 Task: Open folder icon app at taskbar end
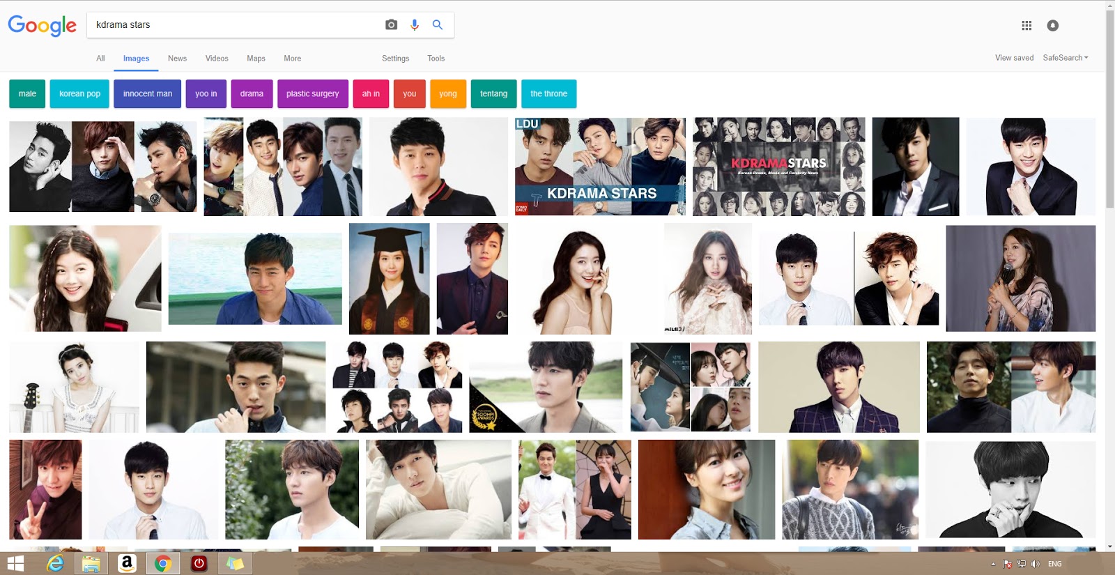(236, 563)
